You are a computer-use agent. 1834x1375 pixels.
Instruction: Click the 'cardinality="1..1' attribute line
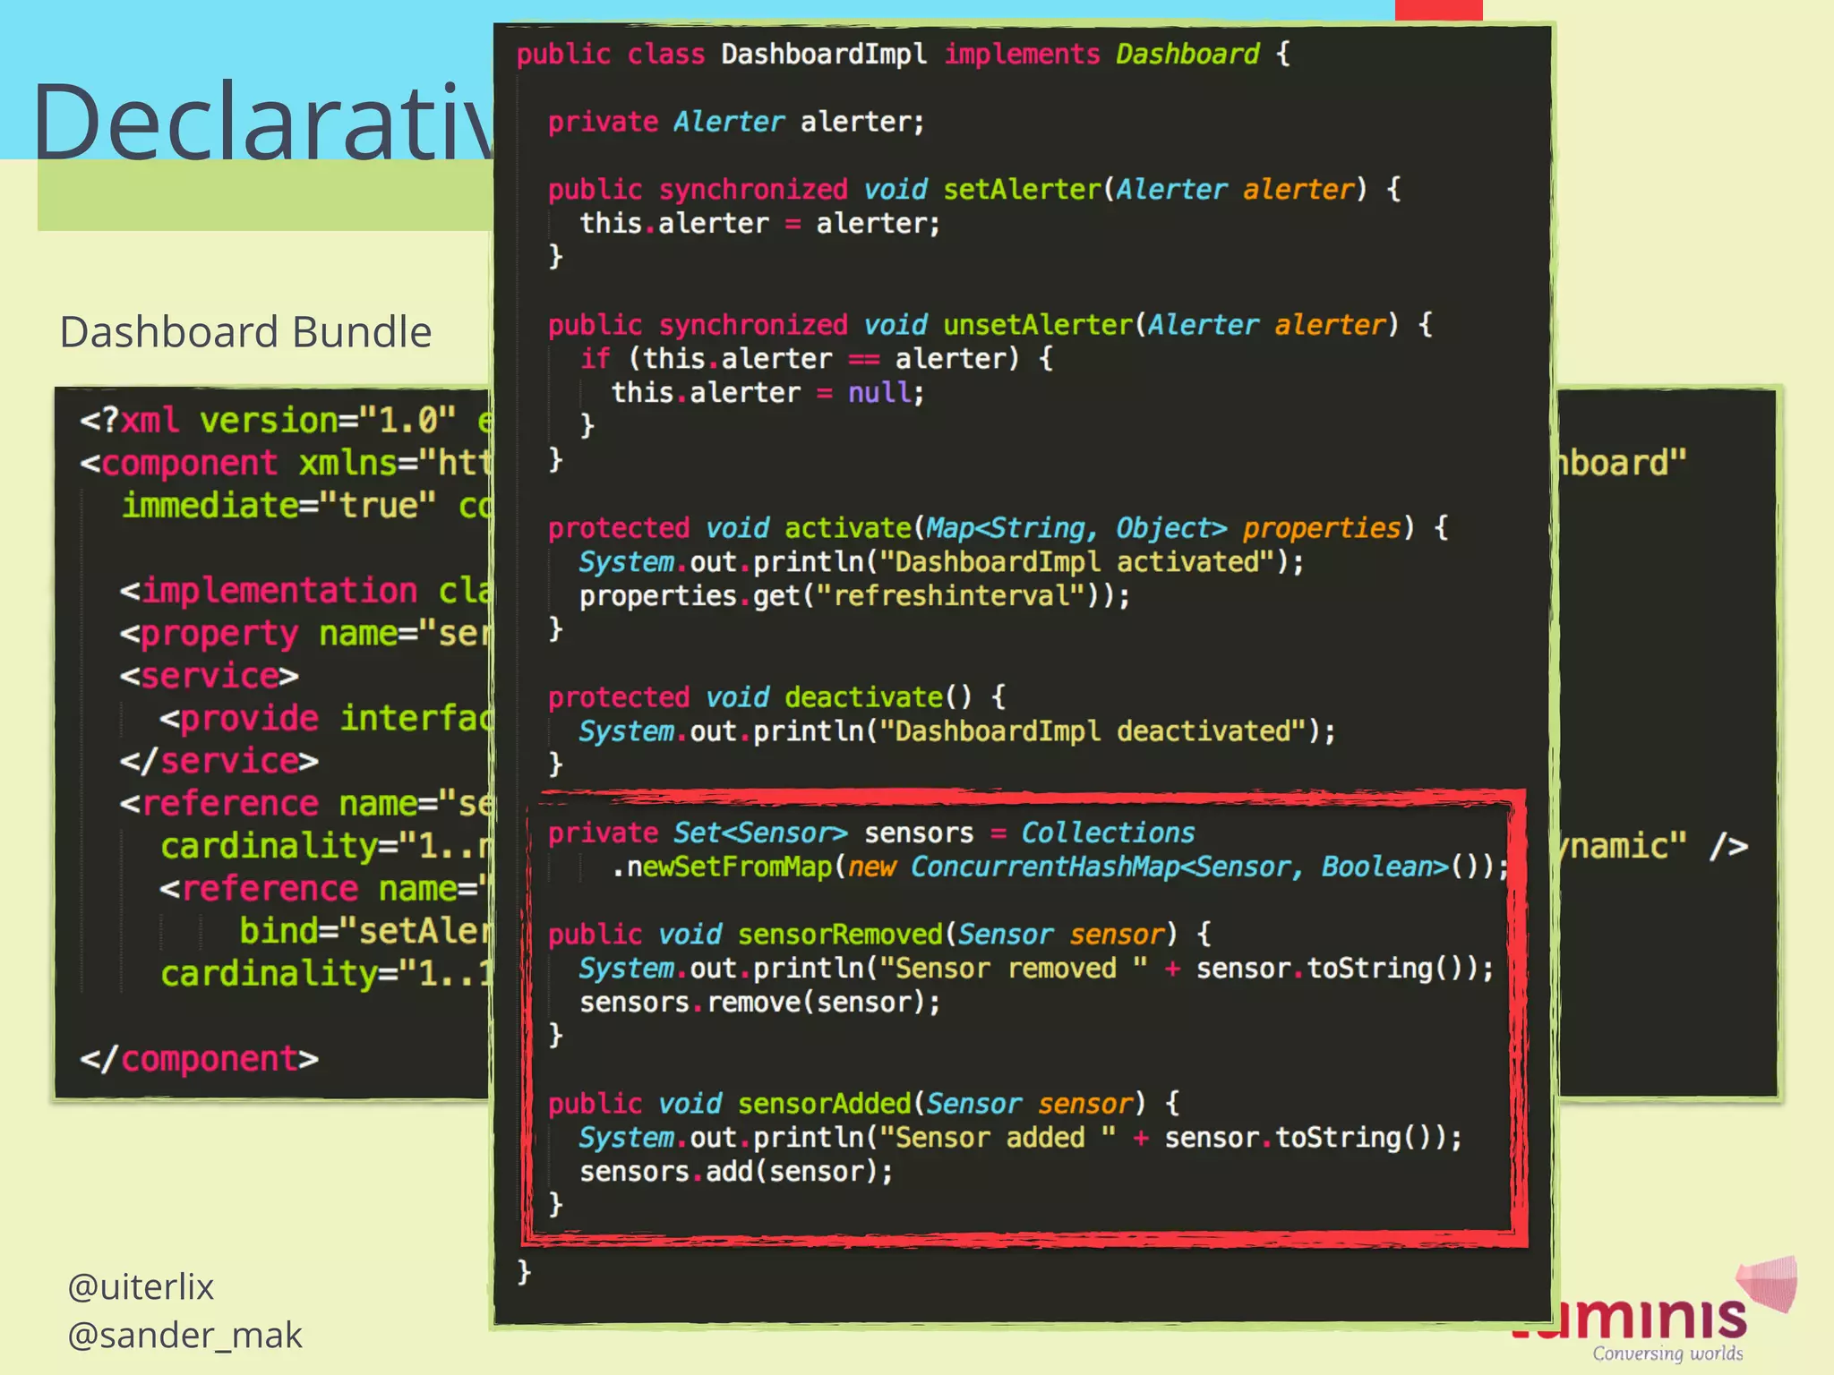coord(326,974)
